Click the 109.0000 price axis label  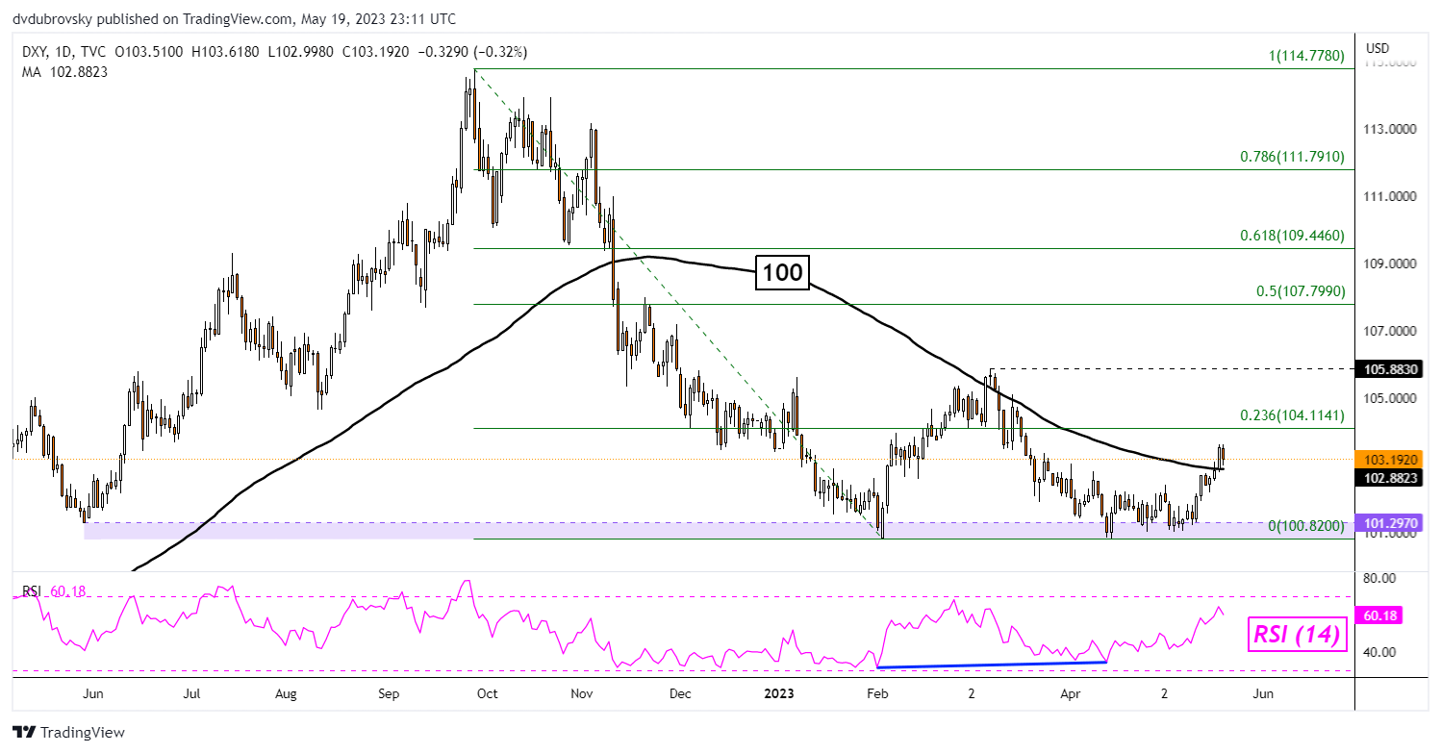coord(1390,264)
